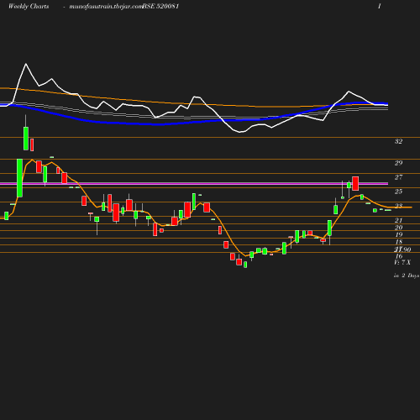This screenshot has width=420, height=420.
Task: Click the large red candle at the recent peak
Action: click(355, 184)
